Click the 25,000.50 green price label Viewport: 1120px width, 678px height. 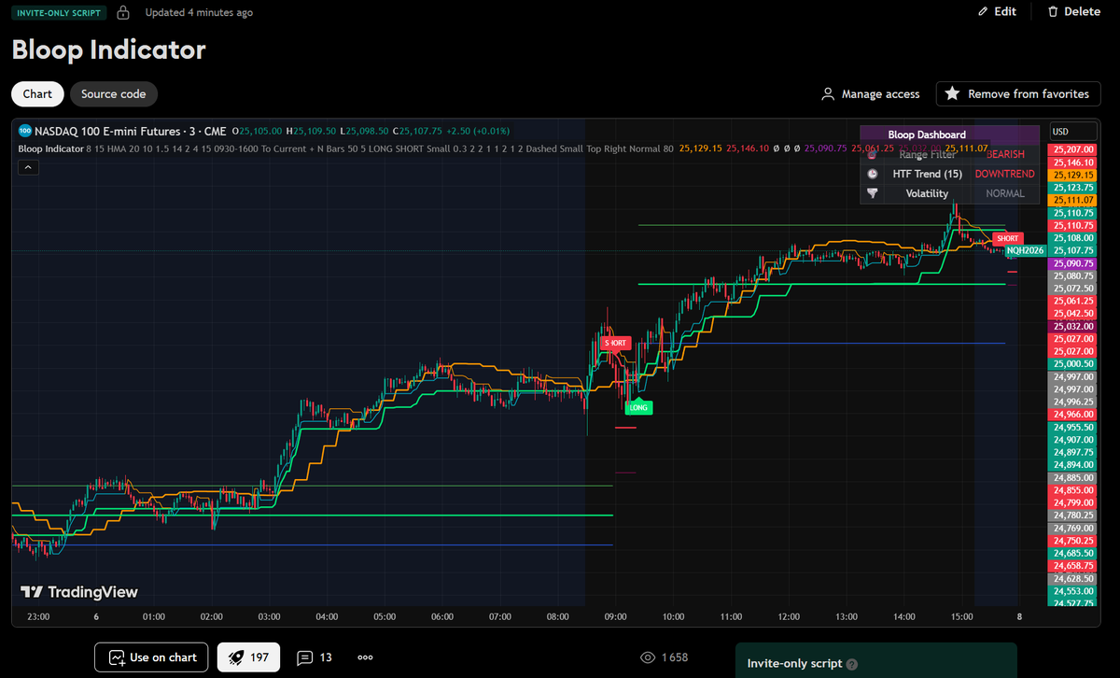pos(1072,363)
